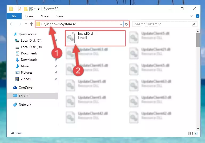
Task: Expand the address bar history dropdown
Action: [121, 24]
